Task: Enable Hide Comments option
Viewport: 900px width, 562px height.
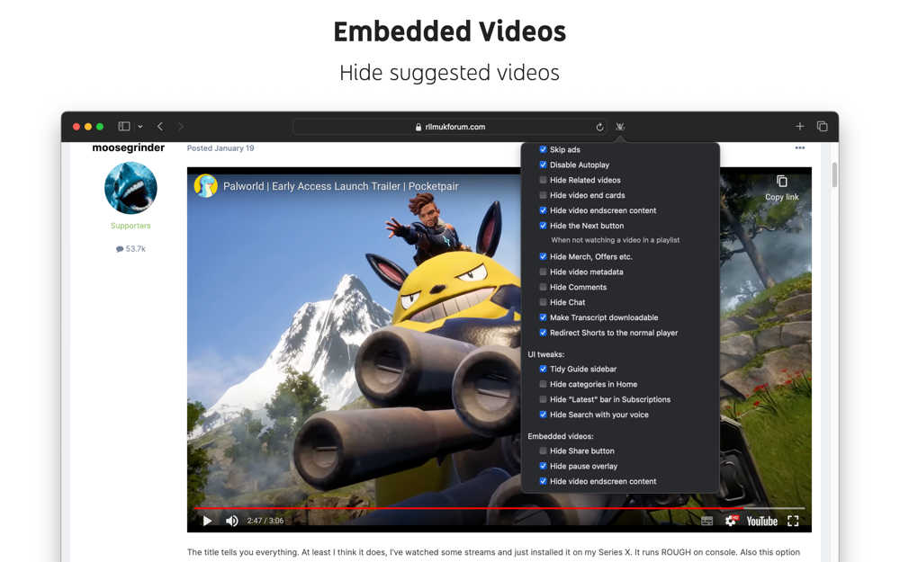Action: tap(543, 287)
